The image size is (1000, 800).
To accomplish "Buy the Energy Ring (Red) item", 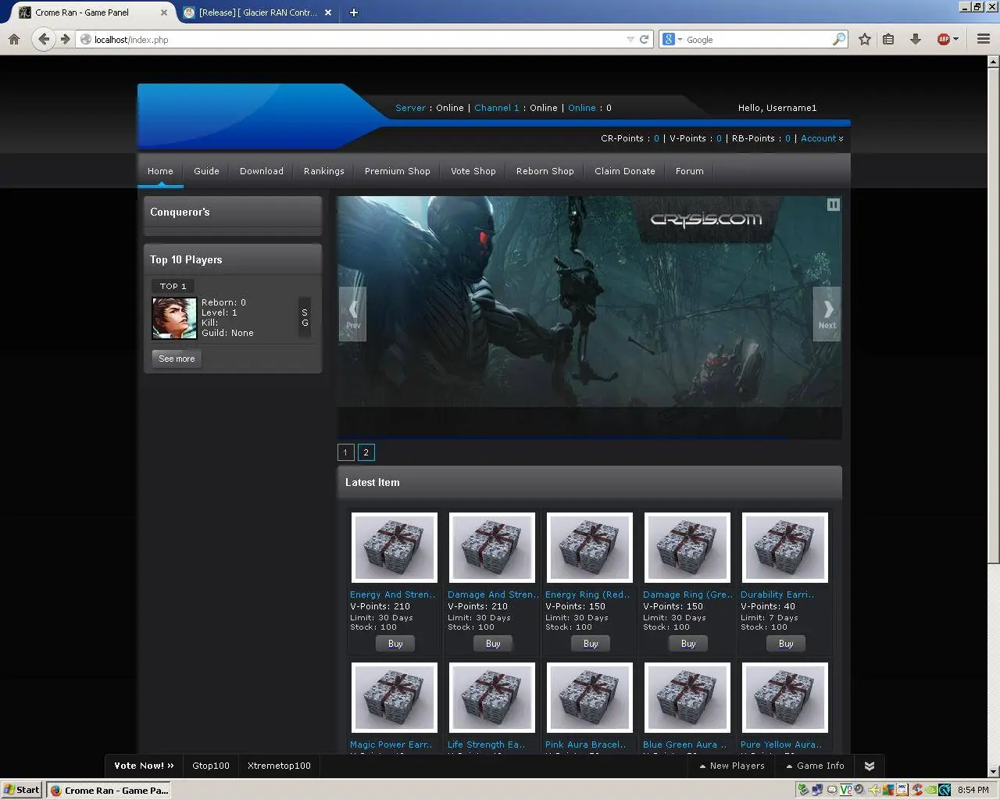I will coord(591,644).
